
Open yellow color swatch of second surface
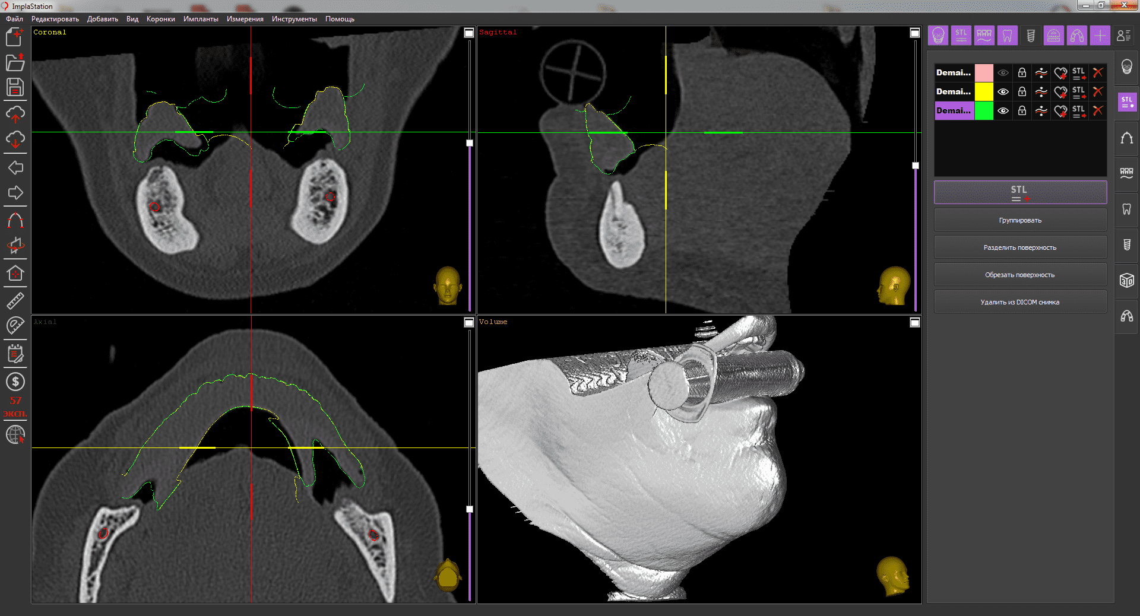coord(984,92)
